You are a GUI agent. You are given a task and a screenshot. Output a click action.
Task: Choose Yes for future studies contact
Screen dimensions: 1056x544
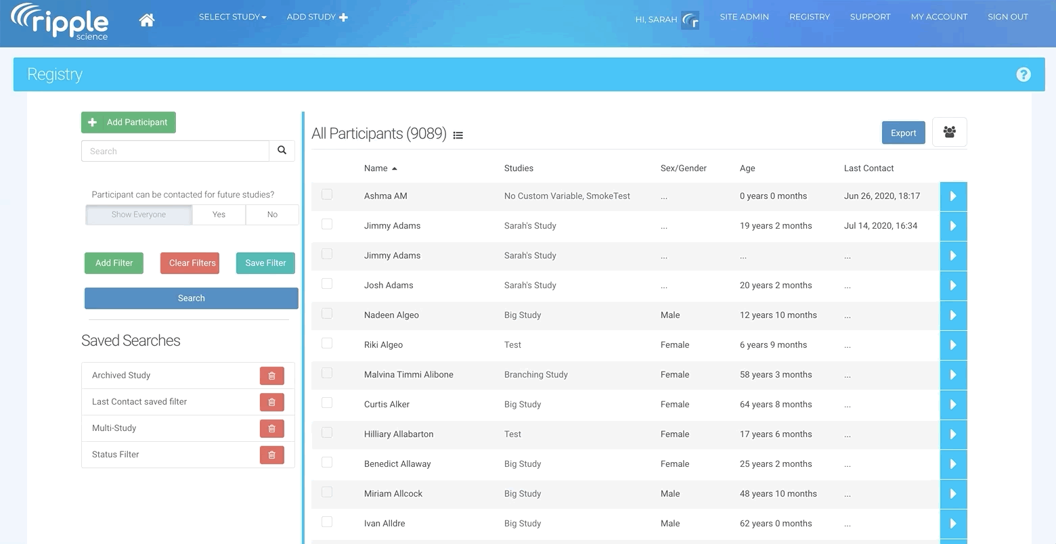219,214
